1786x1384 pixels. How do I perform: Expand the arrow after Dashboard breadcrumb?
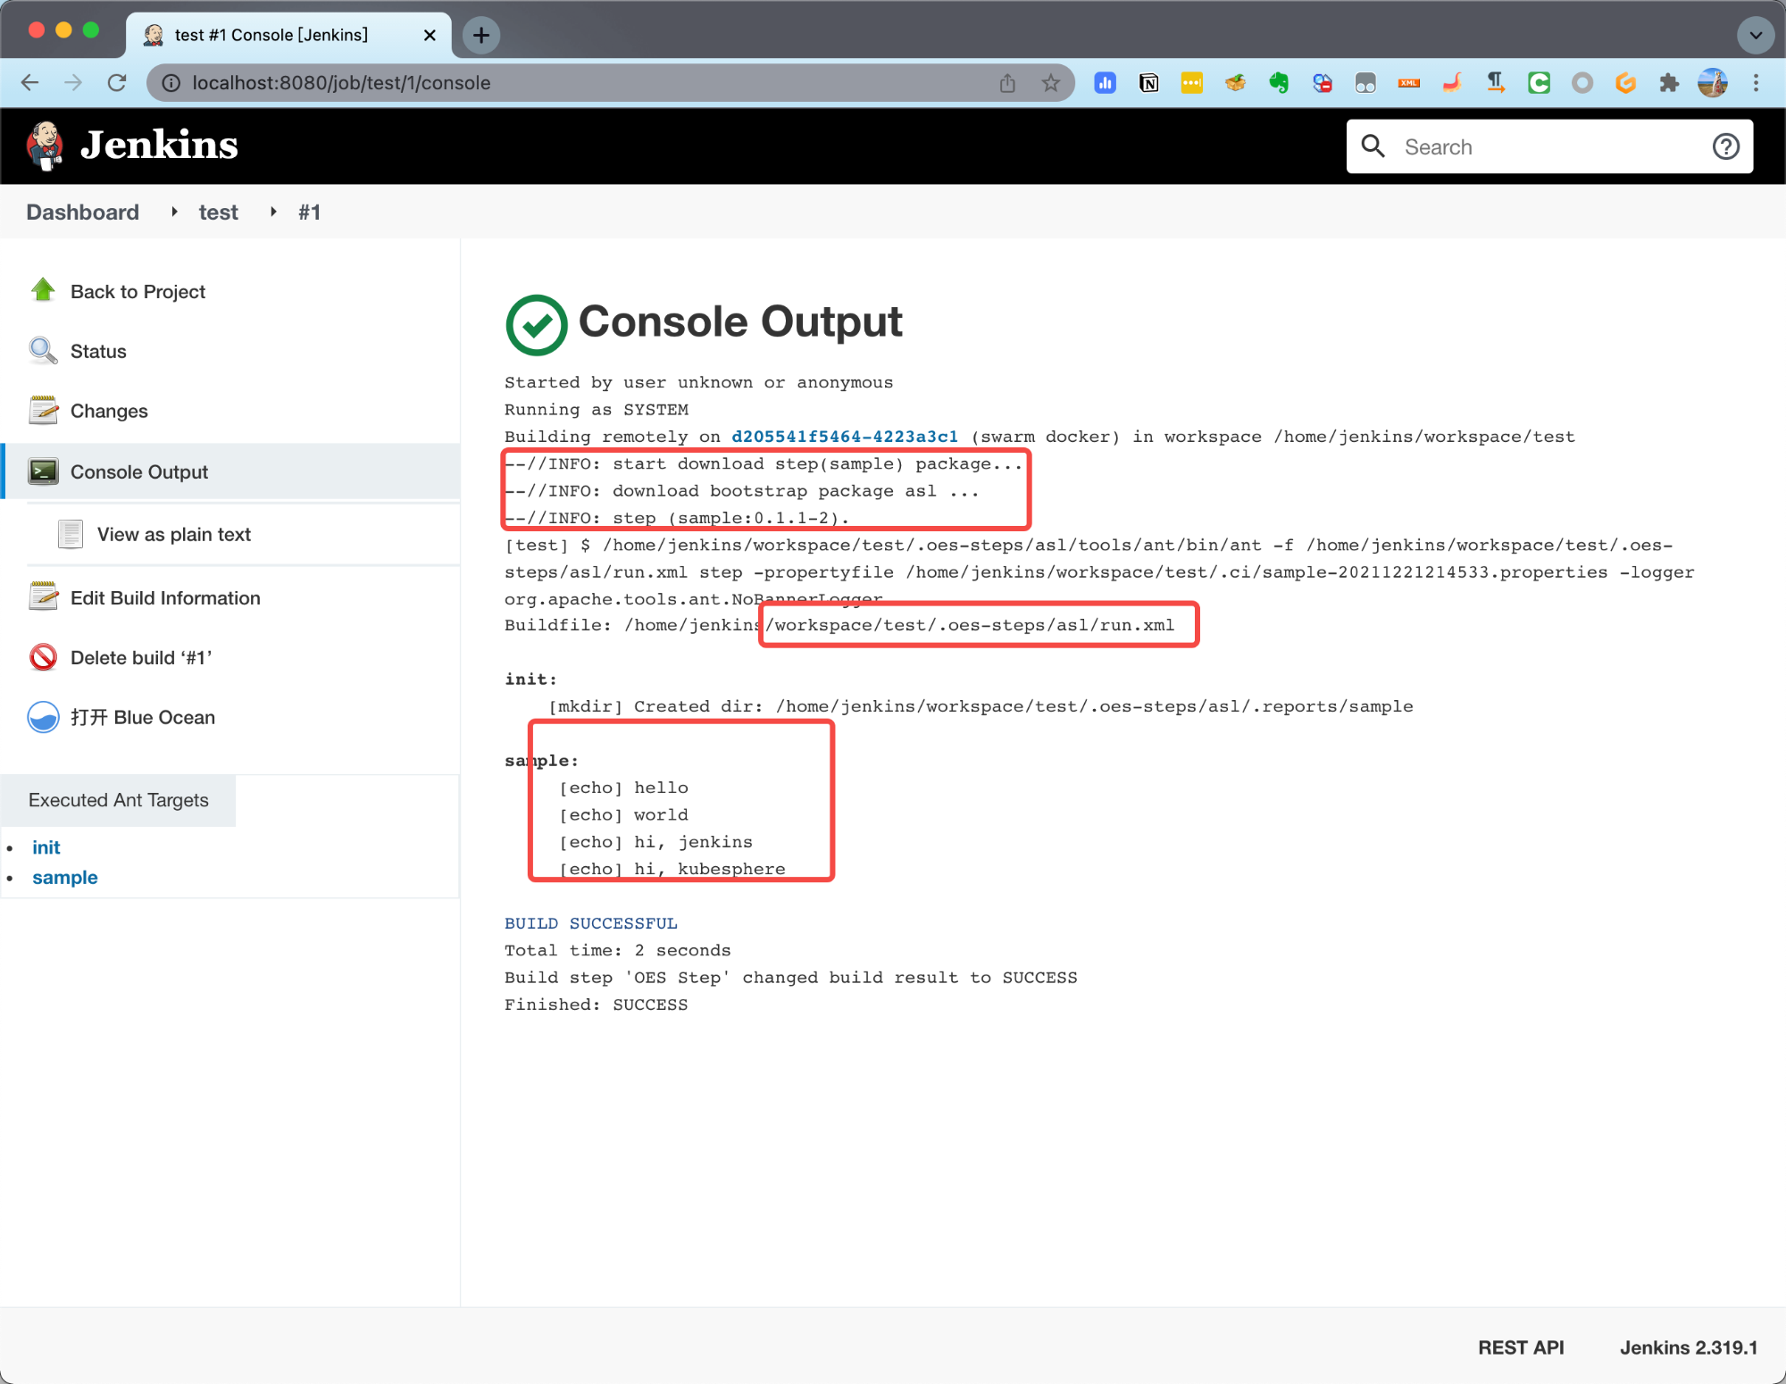click(x=174, y=212)
